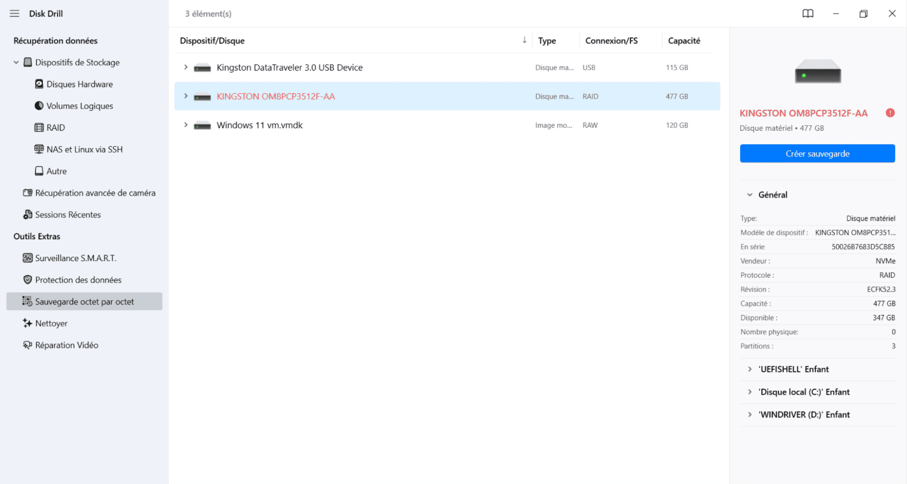Click the Réparation Vidéo icon

point(28,345)
